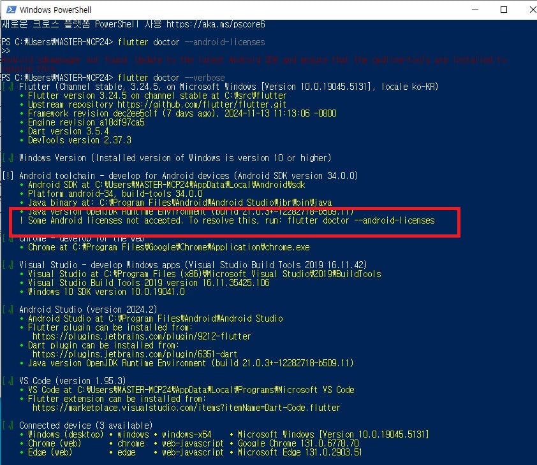Click 'Flutter extension can be installed from:' line
This screenshot has width=537, height=465.
(x=117, y=398)
